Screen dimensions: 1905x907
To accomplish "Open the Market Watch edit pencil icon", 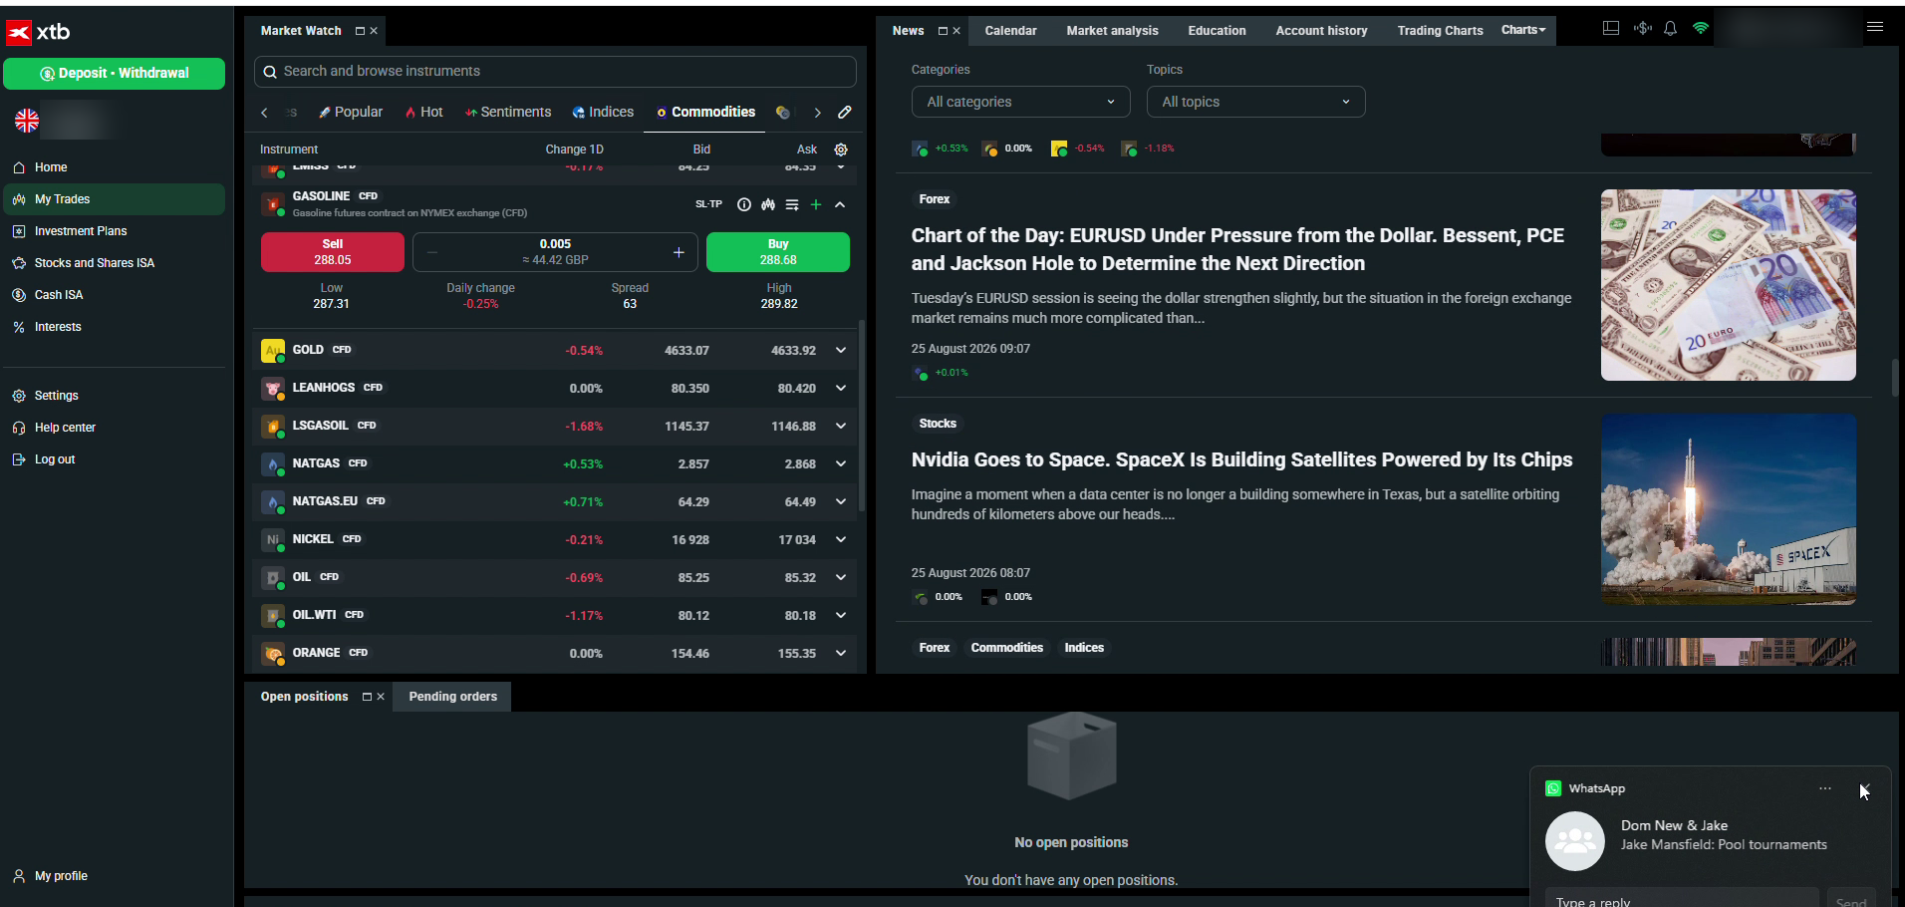I will [x=845, y=113].
